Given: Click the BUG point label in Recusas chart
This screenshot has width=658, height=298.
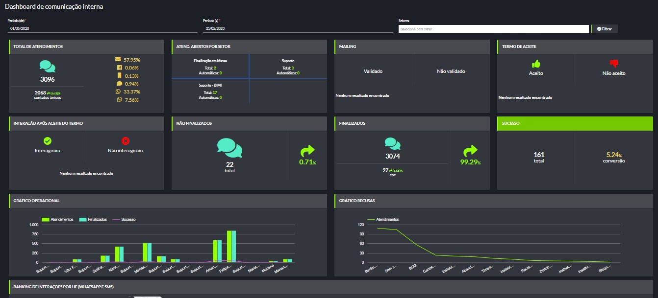Looking at the screenshot, I should point(413,268).
